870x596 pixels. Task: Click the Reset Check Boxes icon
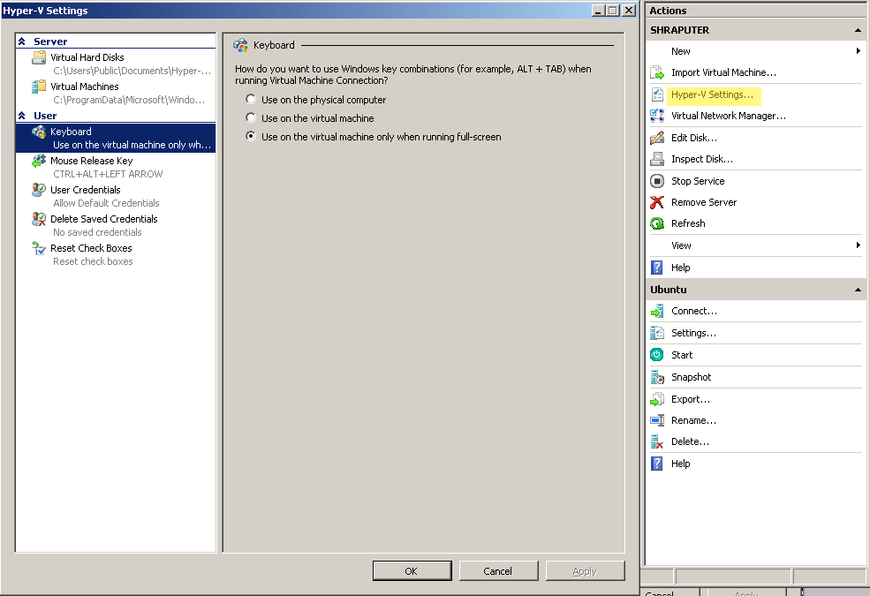click(39, 248)
